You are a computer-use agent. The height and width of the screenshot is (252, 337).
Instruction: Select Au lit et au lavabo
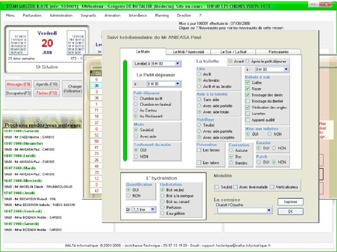click(199, 86)
